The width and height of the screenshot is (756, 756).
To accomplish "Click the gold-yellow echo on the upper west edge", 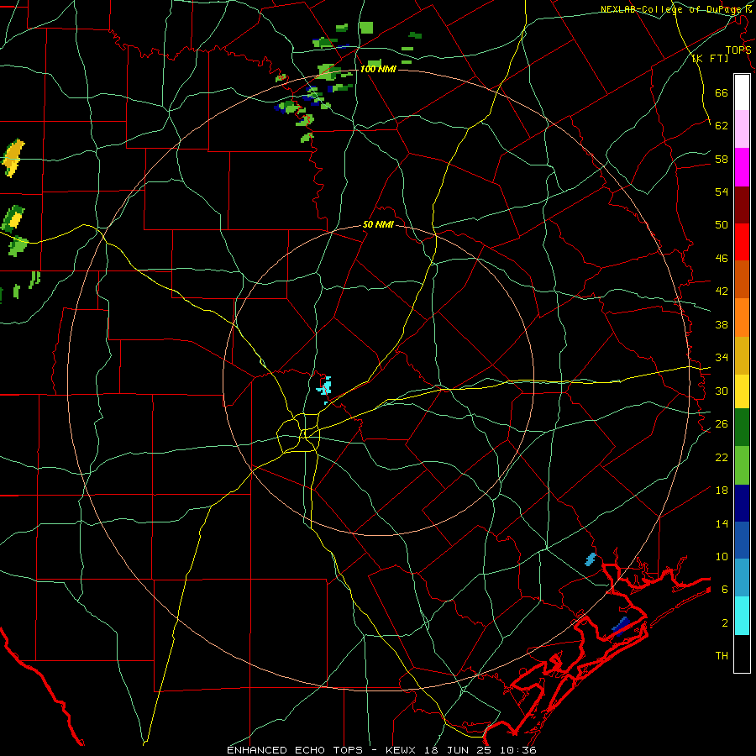I will point(13,158).
